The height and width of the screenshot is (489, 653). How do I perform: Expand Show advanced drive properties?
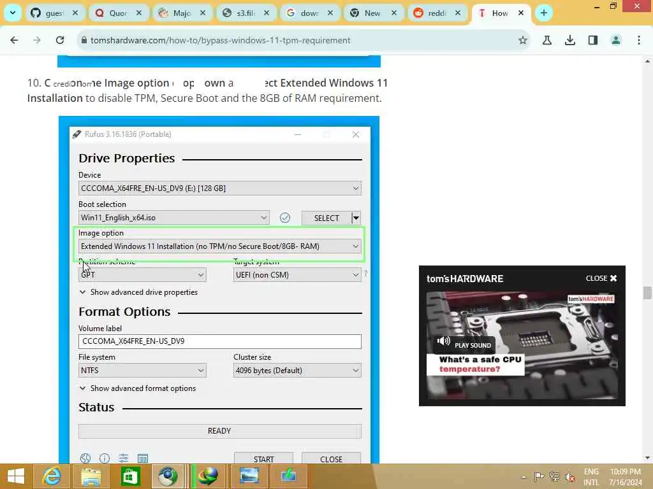(x=138, y=292)
